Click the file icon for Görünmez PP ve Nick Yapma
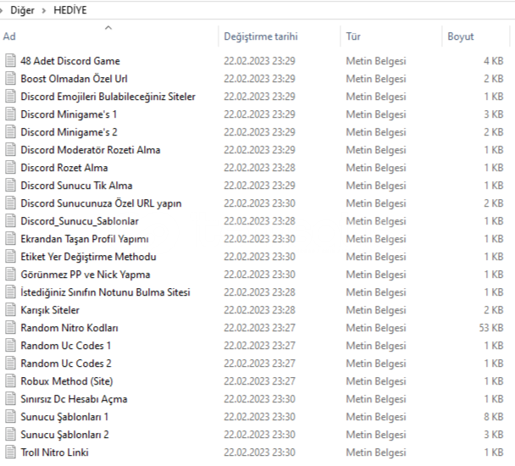The image size is (515, 466). pyautogui.click(x=10, y=275)
